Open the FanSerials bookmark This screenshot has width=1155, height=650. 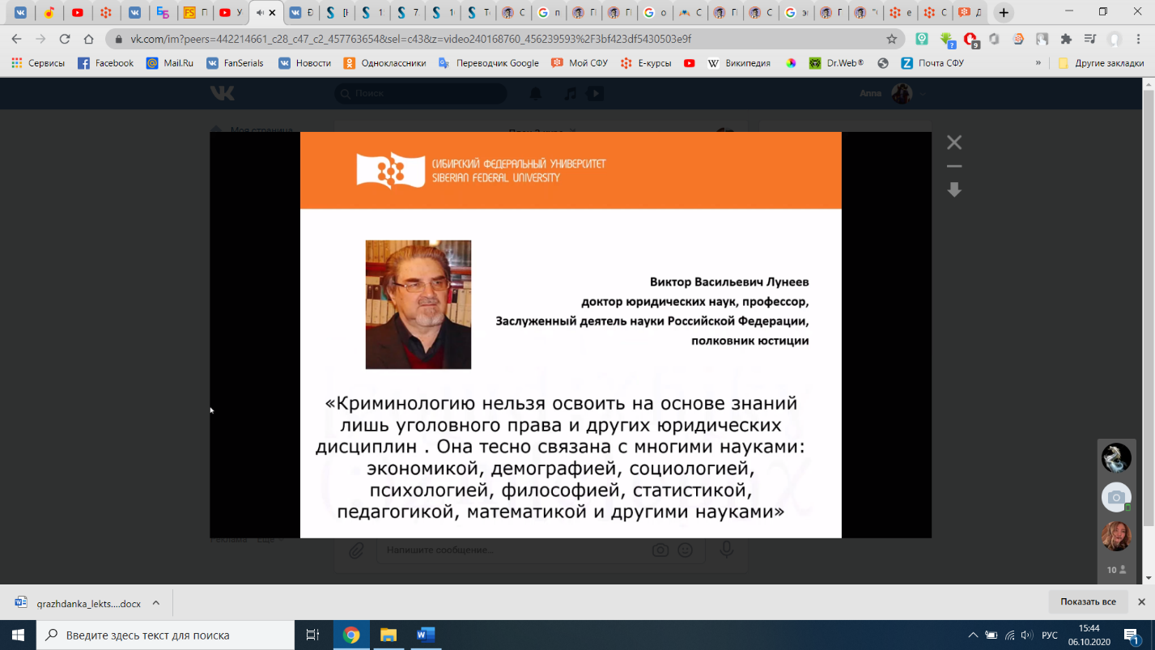point(235,63)
